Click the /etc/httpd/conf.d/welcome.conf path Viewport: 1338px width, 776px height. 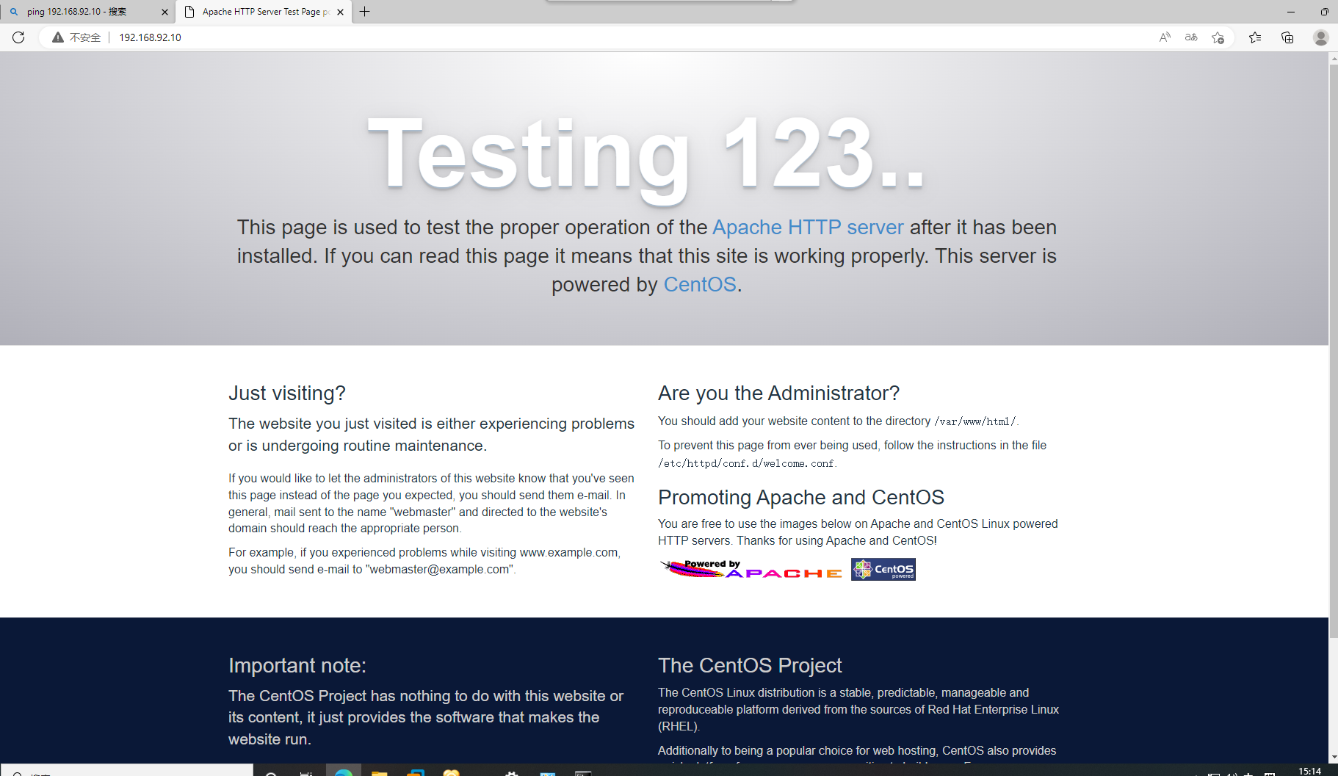746,463
